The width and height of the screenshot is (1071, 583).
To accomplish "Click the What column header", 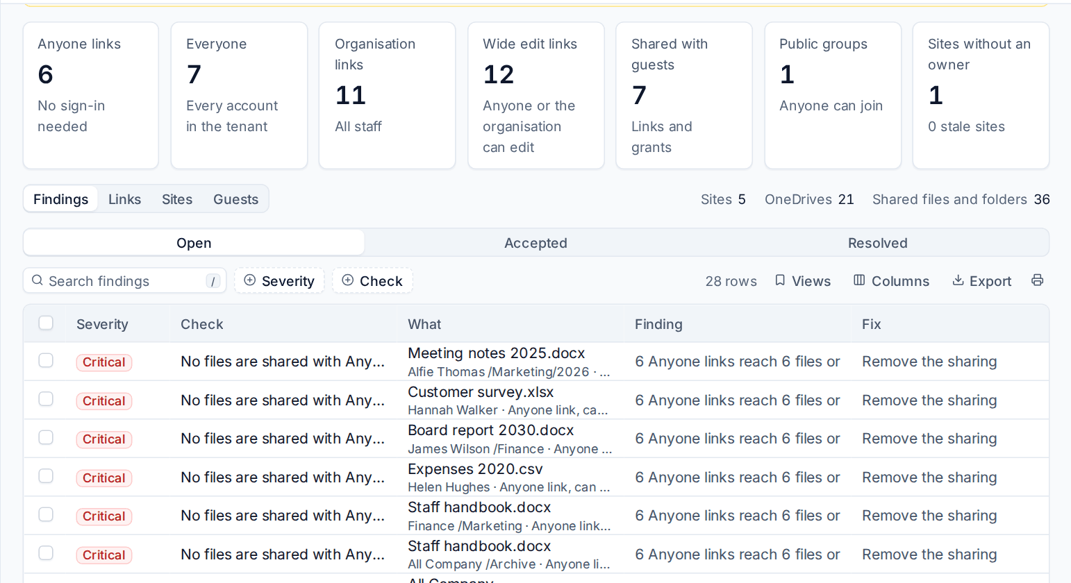I will [424, 324].
